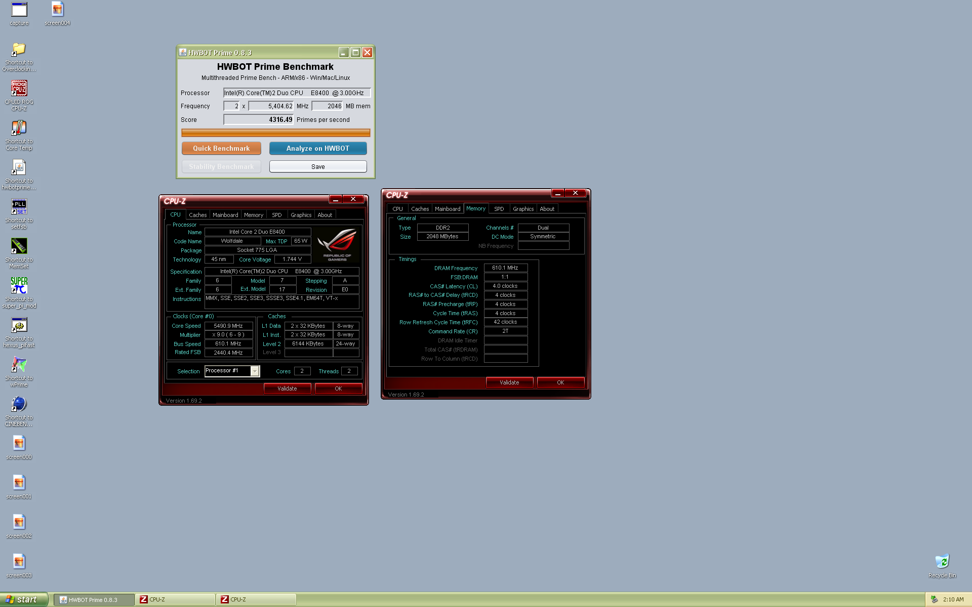Click the Rated FSB value 2440.4 MHz

[228, 353]
